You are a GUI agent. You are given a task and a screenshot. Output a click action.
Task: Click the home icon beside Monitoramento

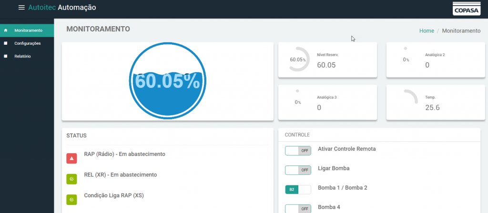pyautogui.click(x=6, y=30)
